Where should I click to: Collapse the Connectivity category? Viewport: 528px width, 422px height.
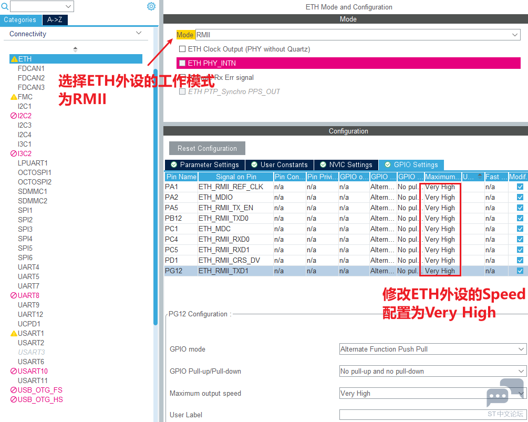pos(139,33)
